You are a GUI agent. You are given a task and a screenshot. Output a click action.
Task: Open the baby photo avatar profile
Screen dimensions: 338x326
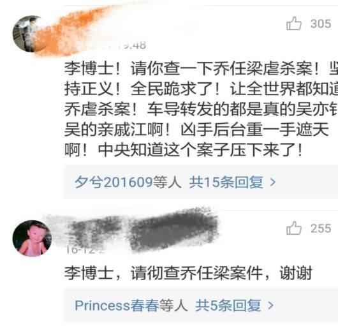click(x=32, y=238)
